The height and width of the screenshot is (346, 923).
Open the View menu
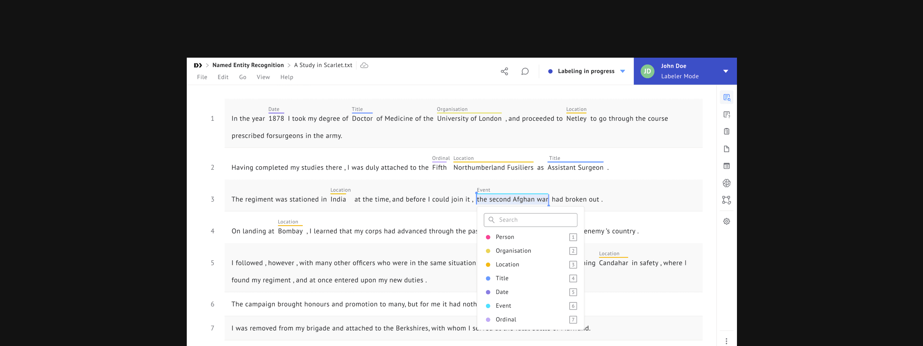coord(263,77)
